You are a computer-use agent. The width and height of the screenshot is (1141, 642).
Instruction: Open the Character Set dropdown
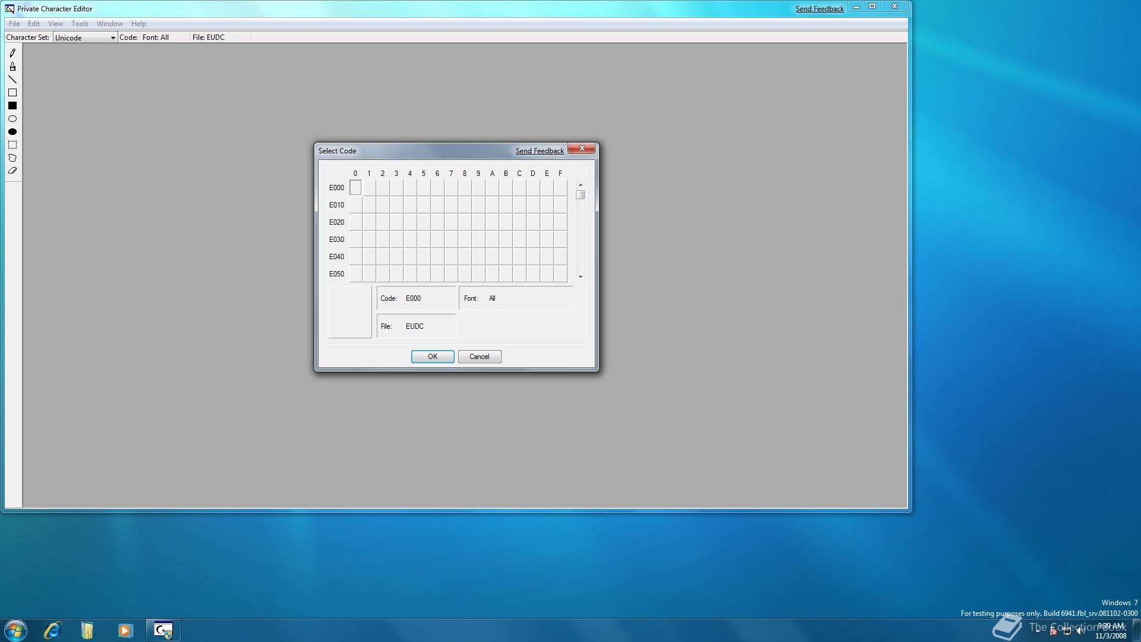tap(85, 37)
